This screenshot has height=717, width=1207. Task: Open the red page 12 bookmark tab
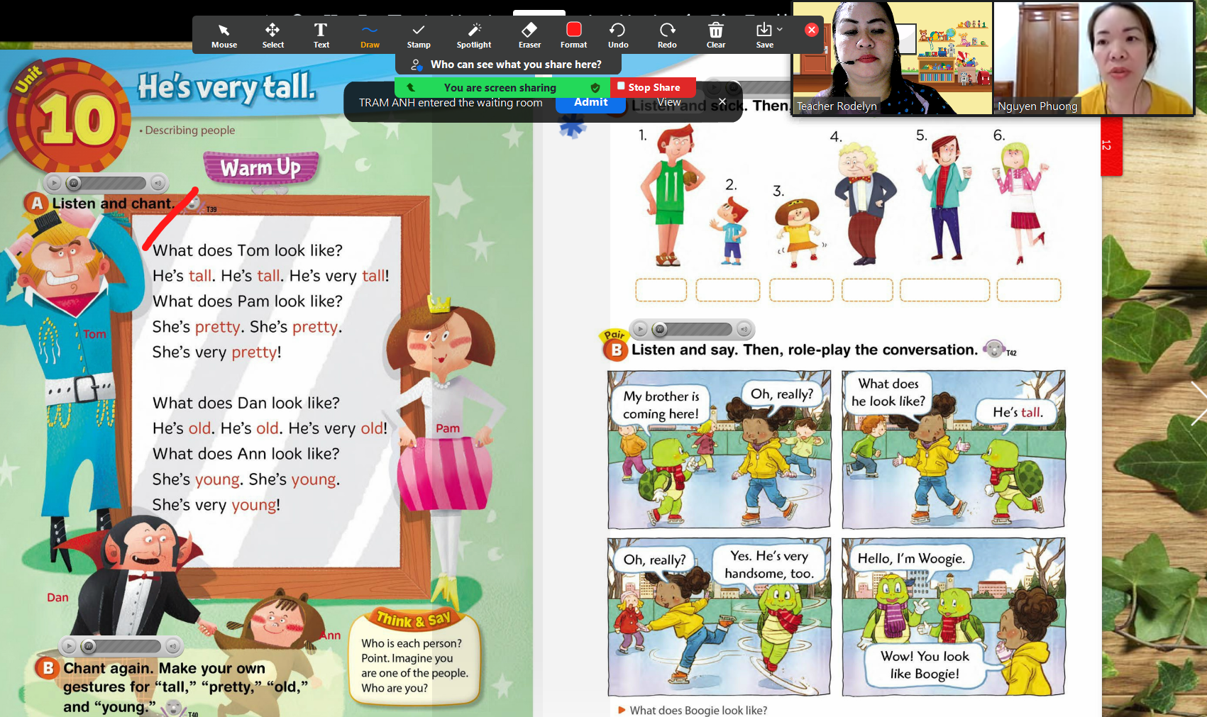coord(1111,145)
